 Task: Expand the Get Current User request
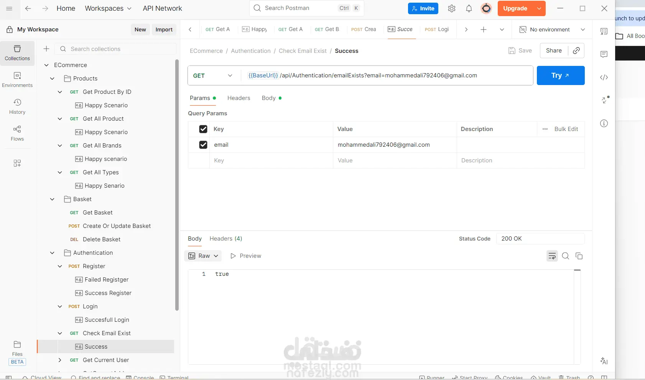(60, 360)
